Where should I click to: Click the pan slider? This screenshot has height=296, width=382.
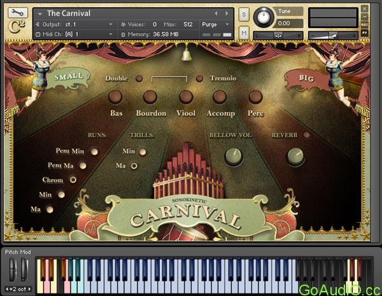tap(278, 36)
